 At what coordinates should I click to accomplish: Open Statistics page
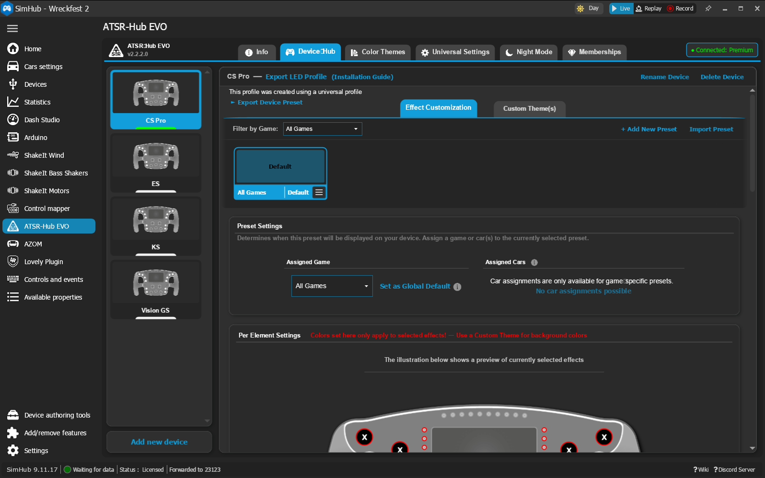[x=37, y=102]
